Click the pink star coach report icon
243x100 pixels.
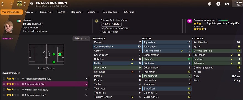click(189, 21)
